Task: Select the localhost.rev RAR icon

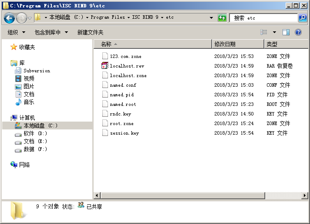Action: 105,66
